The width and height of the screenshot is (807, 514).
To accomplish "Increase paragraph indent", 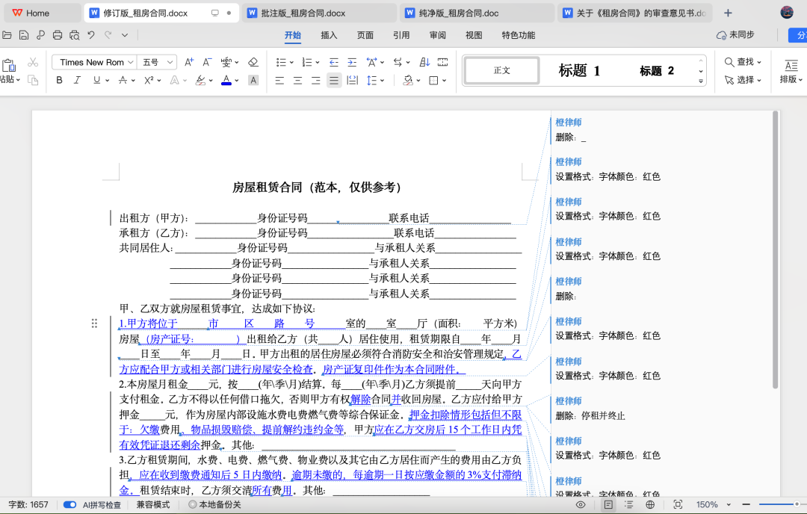I will tap(352, 62).
